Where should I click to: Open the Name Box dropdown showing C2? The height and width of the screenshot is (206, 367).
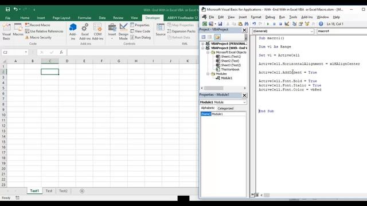click(x=26, y=52)
